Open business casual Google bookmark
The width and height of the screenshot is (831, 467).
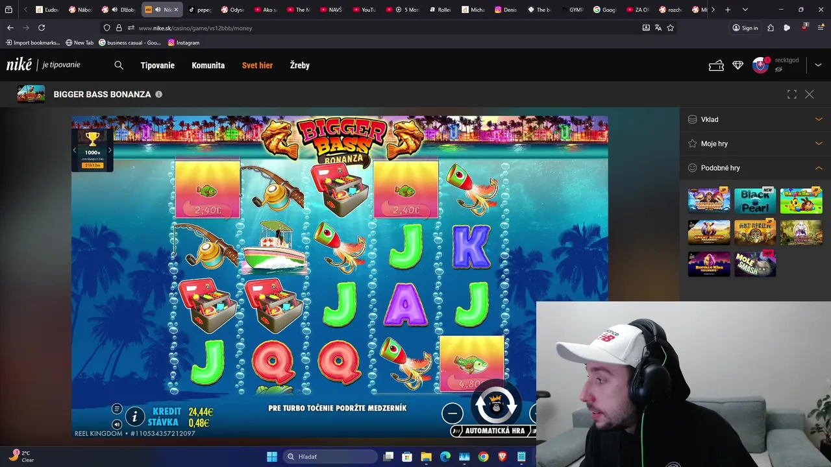coord(130,43)
